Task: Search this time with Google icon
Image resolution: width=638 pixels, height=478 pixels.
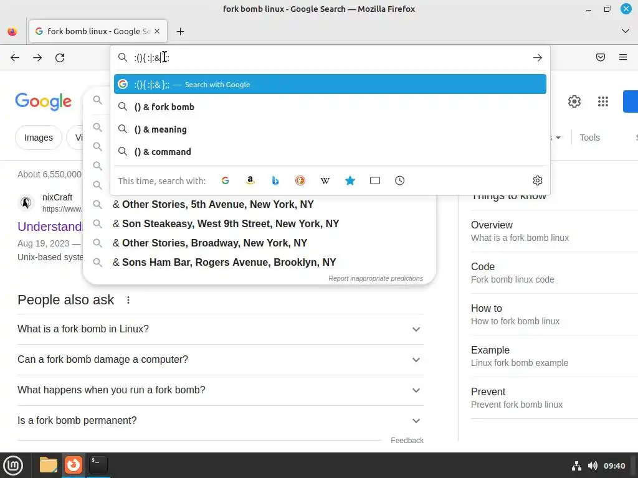Action: tap(226, 180)
